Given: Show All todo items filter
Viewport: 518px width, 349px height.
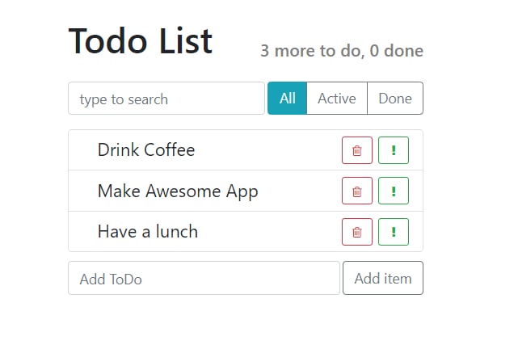Looking at the screenshot, I should (287, 99).
